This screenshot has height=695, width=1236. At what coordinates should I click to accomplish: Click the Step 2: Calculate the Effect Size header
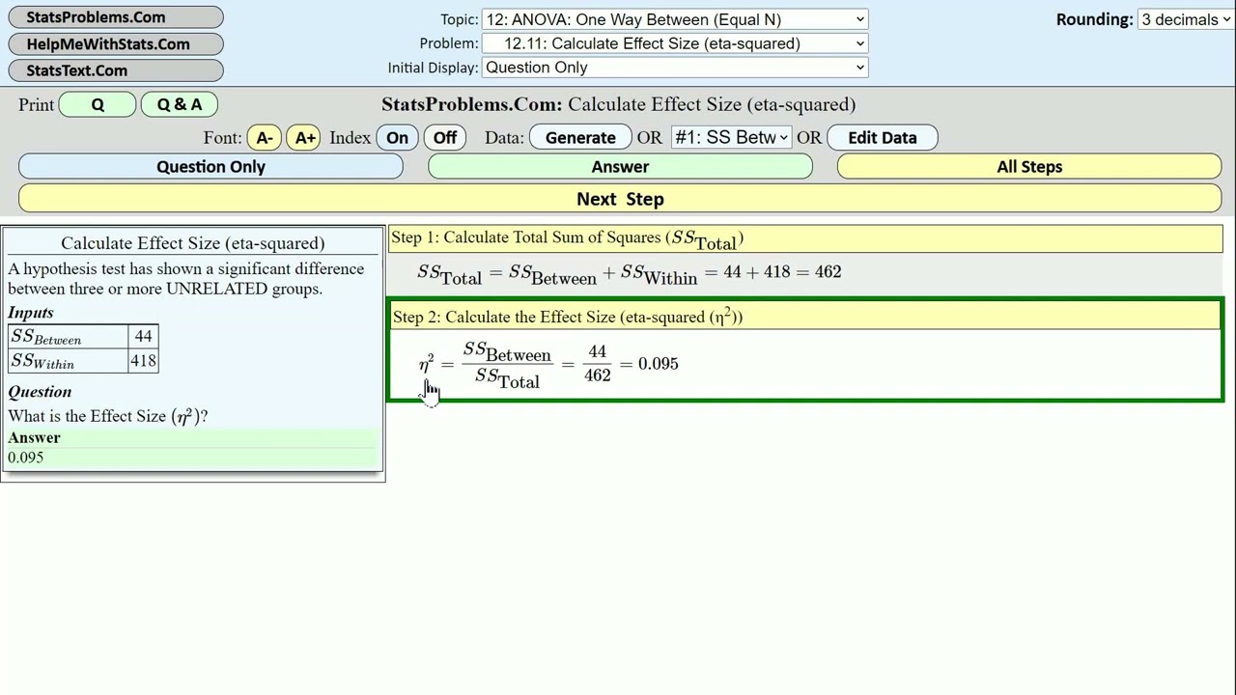click(805, 317)
